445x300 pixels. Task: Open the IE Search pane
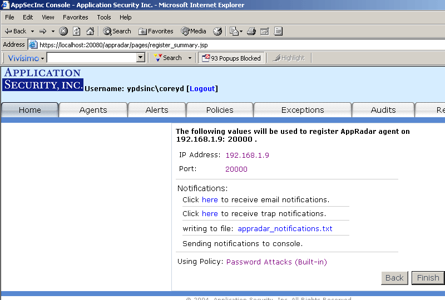tap(117, 31)
